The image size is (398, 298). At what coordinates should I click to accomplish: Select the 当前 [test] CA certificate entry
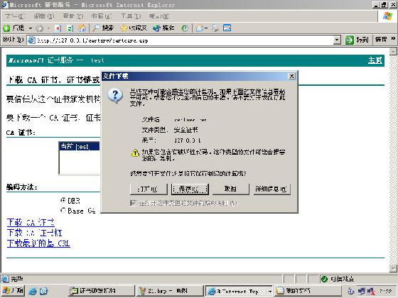click(x=80, y=146)
